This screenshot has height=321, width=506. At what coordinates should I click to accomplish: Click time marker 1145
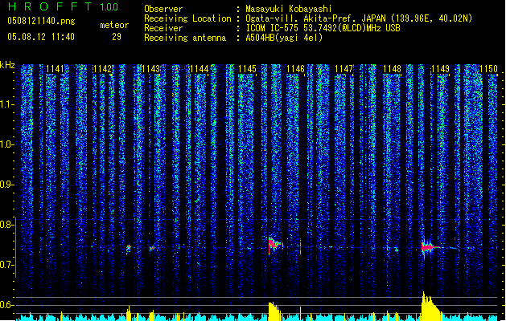click(247, 69)
